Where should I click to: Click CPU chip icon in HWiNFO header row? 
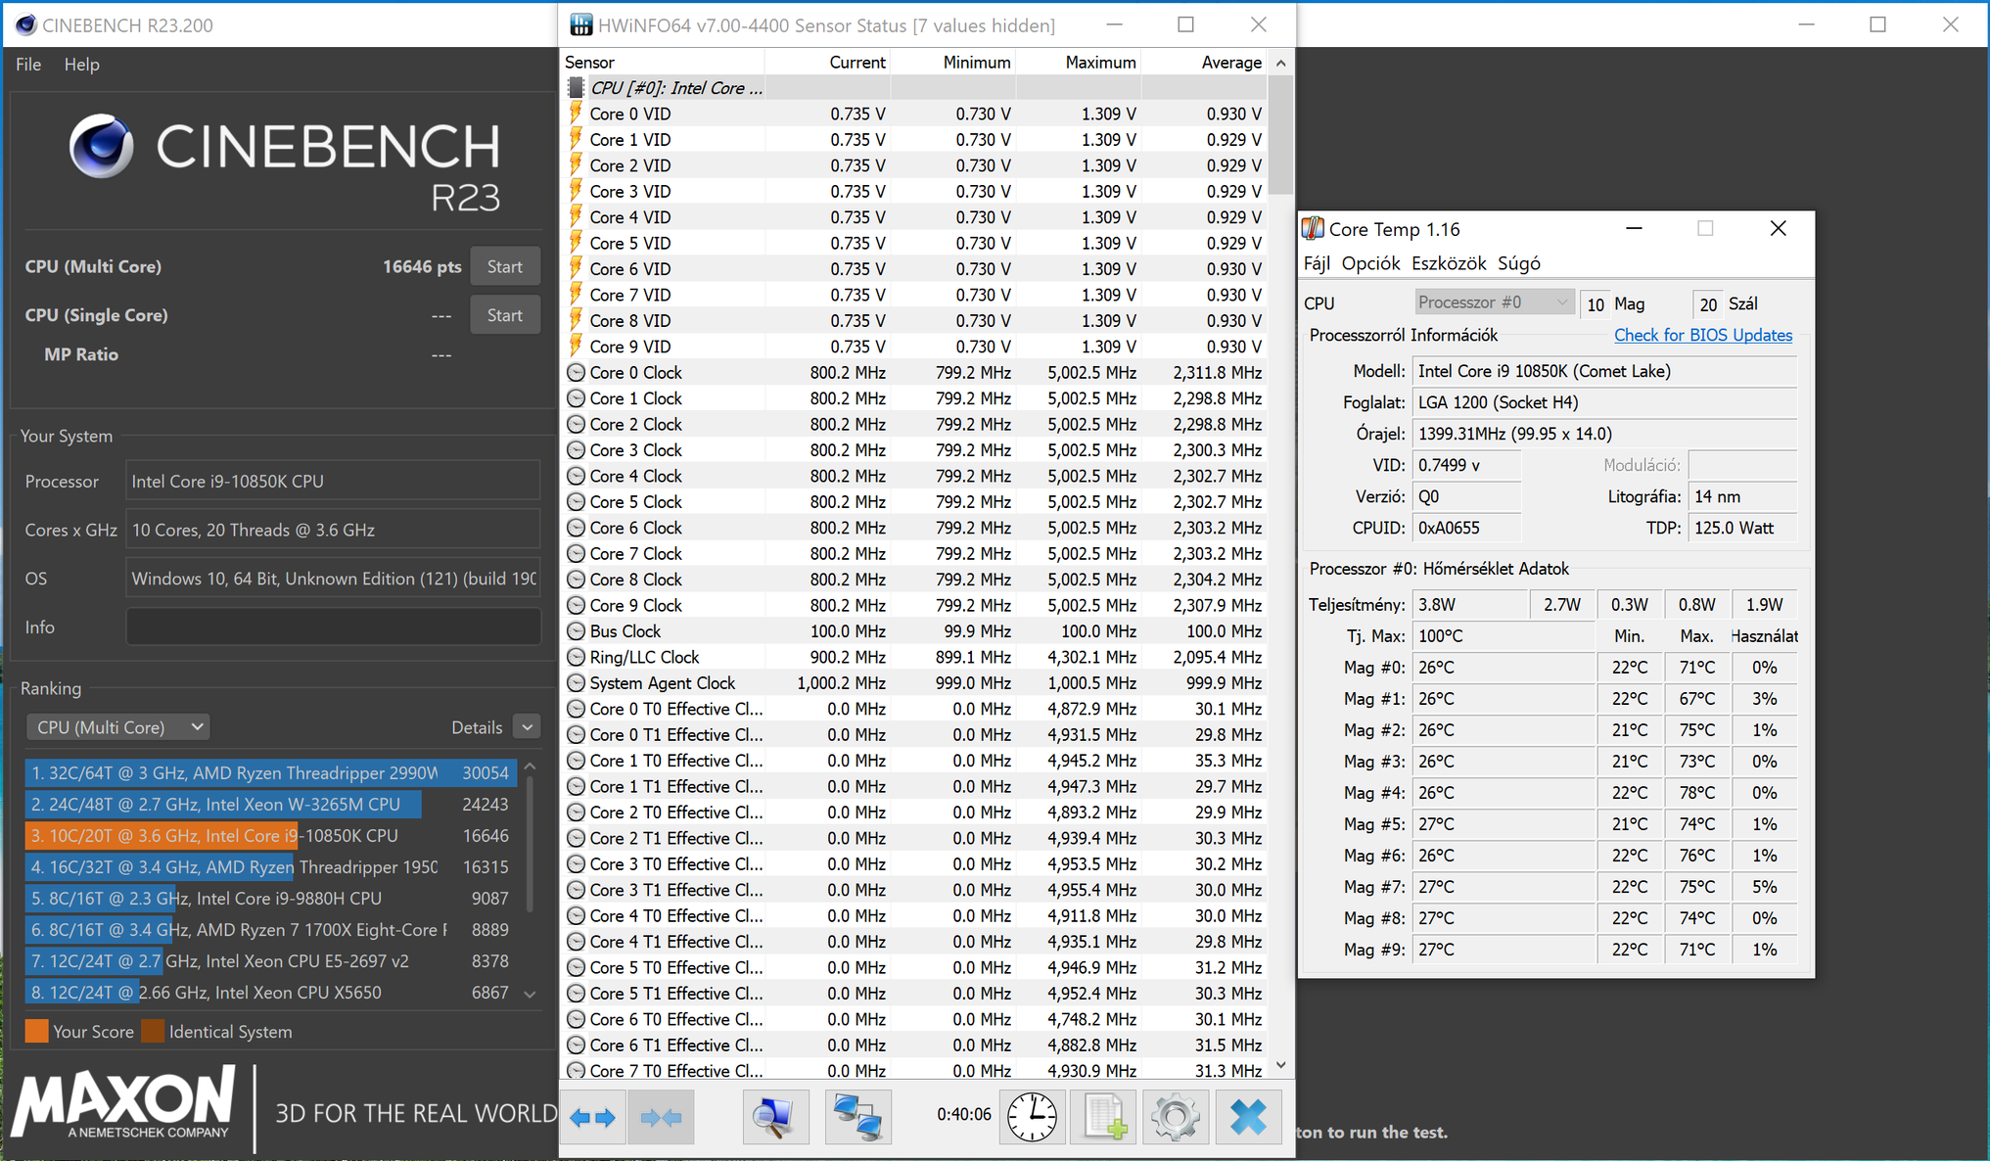(577, 88)
